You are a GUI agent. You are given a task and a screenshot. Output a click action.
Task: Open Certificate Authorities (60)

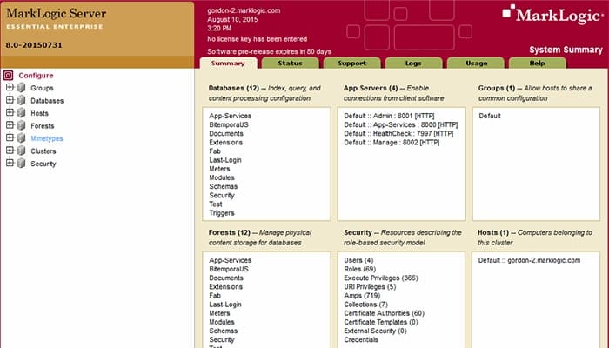(384, 313)
